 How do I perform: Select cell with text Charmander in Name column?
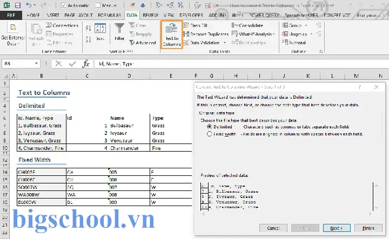(x=129, y=148)
